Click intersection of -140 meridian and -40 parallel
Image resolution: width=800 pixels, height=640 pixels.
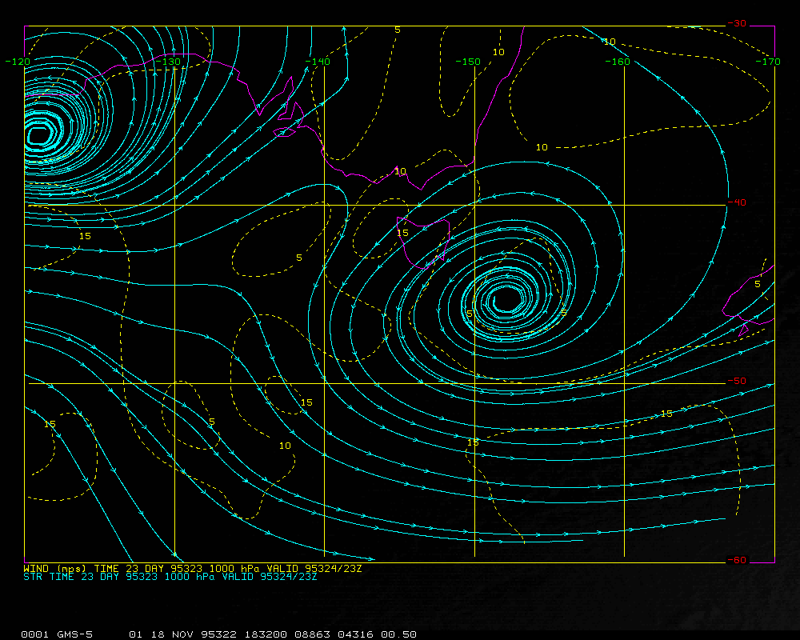pos(324,205)
